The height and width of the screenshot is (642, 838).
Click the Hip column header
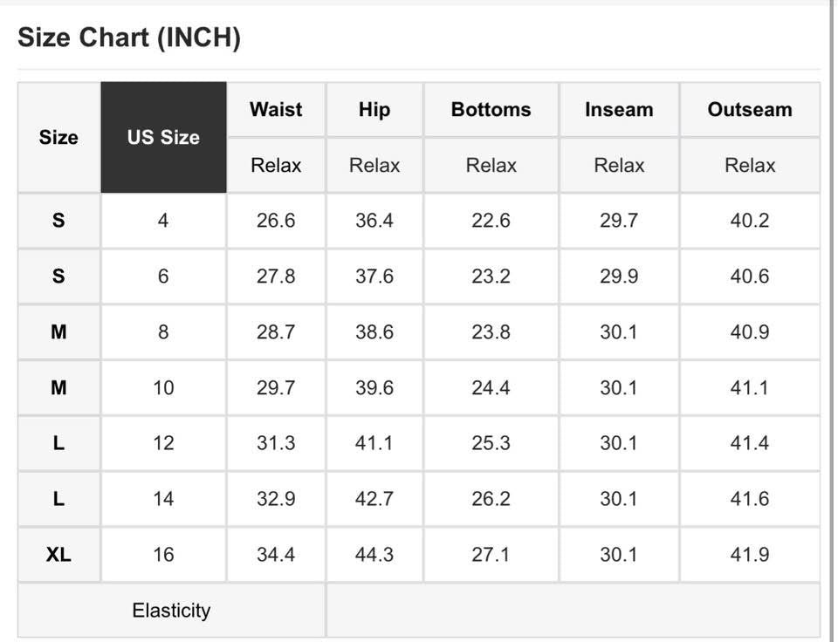(374, 109)
